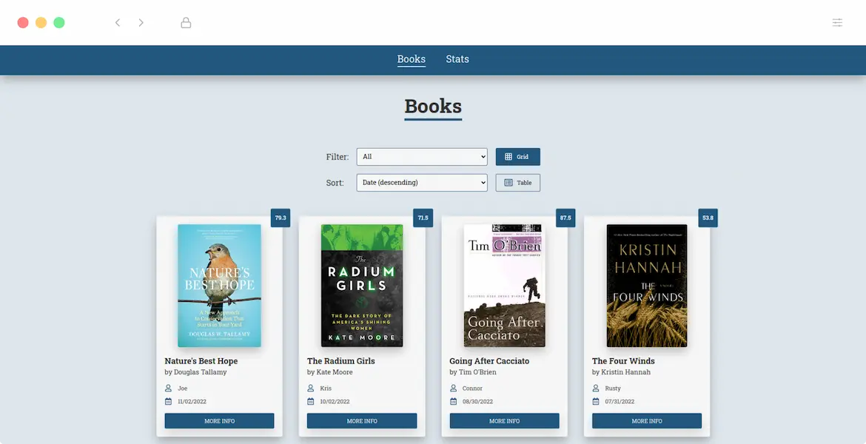
Task: Click the padlock site security icon
Action: [186, 23]
